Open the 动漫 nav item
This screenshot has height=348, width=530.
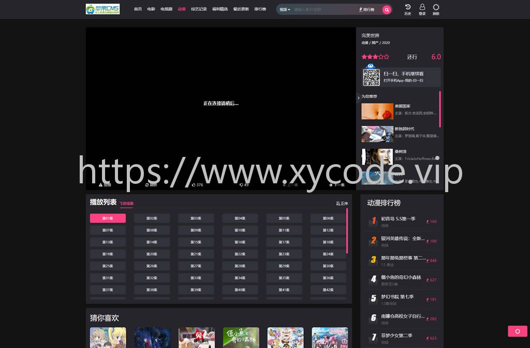182,9
